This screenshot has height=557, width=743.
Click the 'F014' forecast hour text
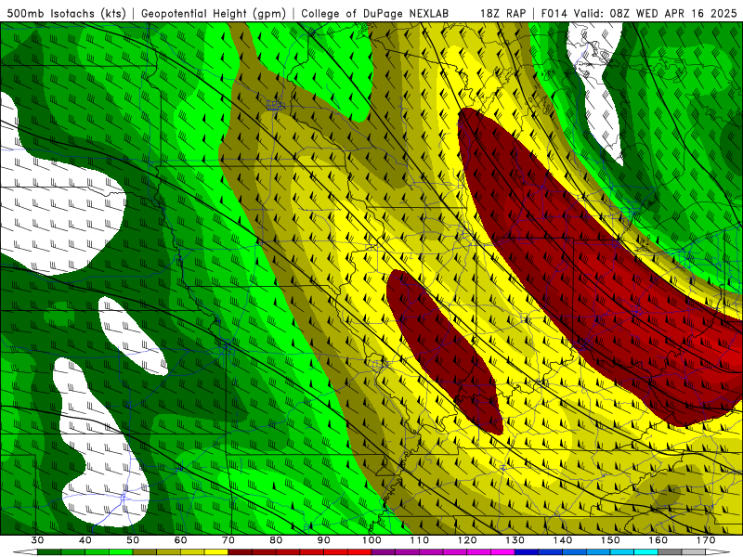(x=554, y=13)
